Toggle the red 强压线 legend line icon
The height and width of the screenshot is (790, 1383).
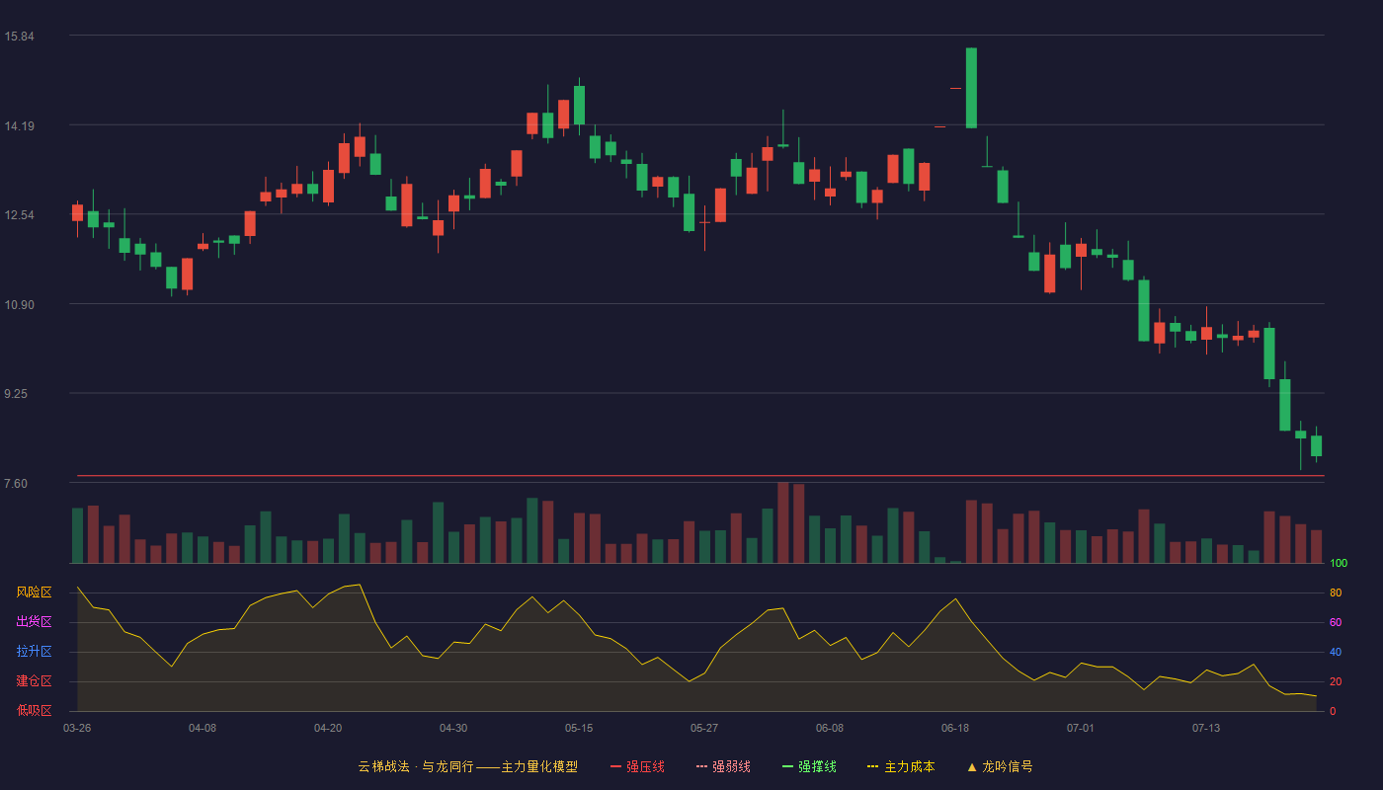(x=615, y=766)
